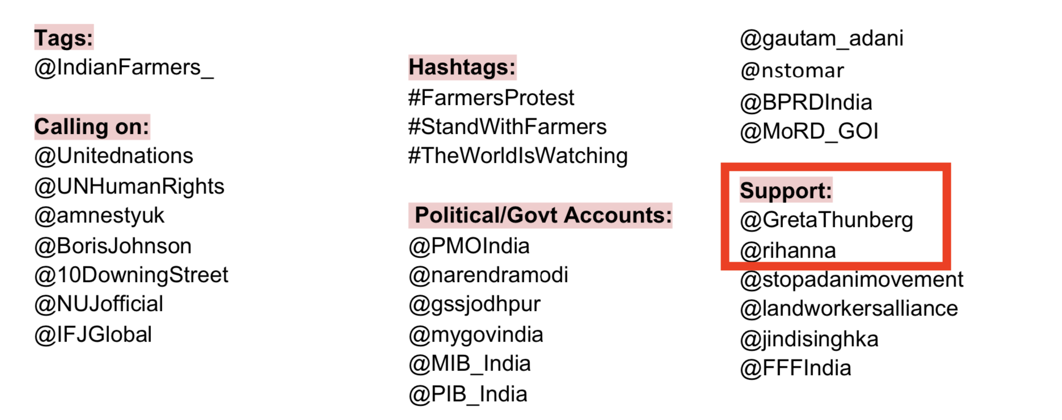Image resolution: width=1062 pixels, height=420 pixels.
Task: Select the @UNHumanRights handle
Action: pos(129,187)
